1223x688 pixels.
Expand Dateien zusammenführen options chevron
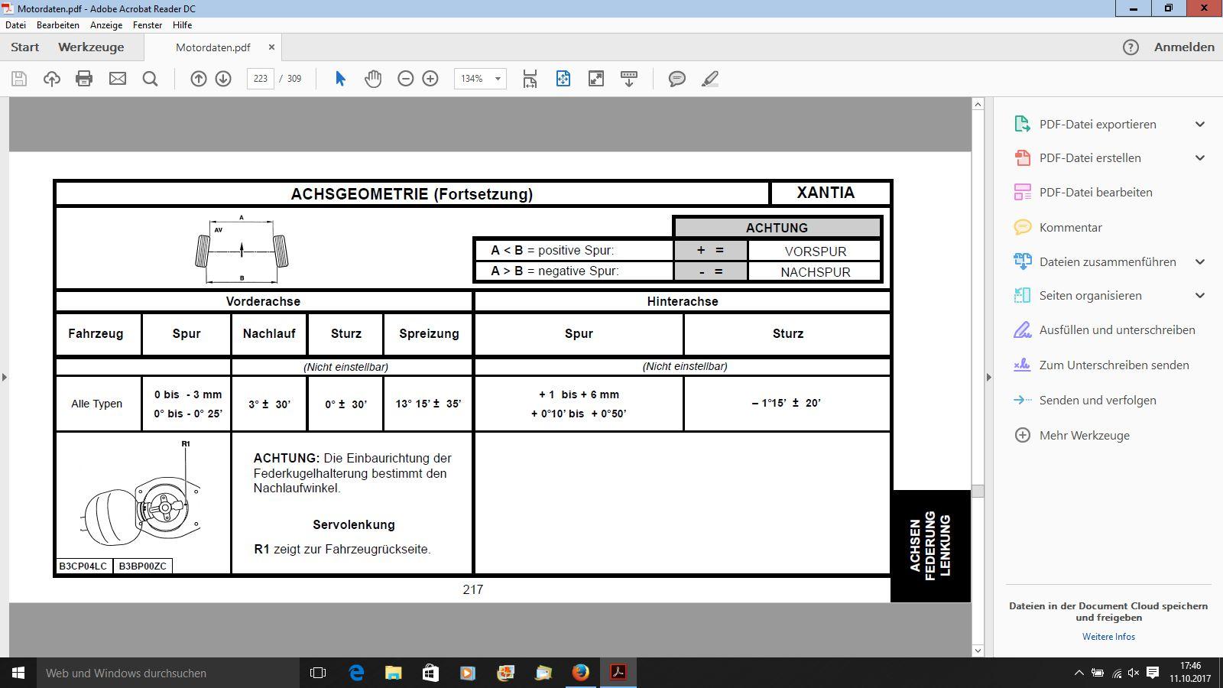(x=1200, y=262)
